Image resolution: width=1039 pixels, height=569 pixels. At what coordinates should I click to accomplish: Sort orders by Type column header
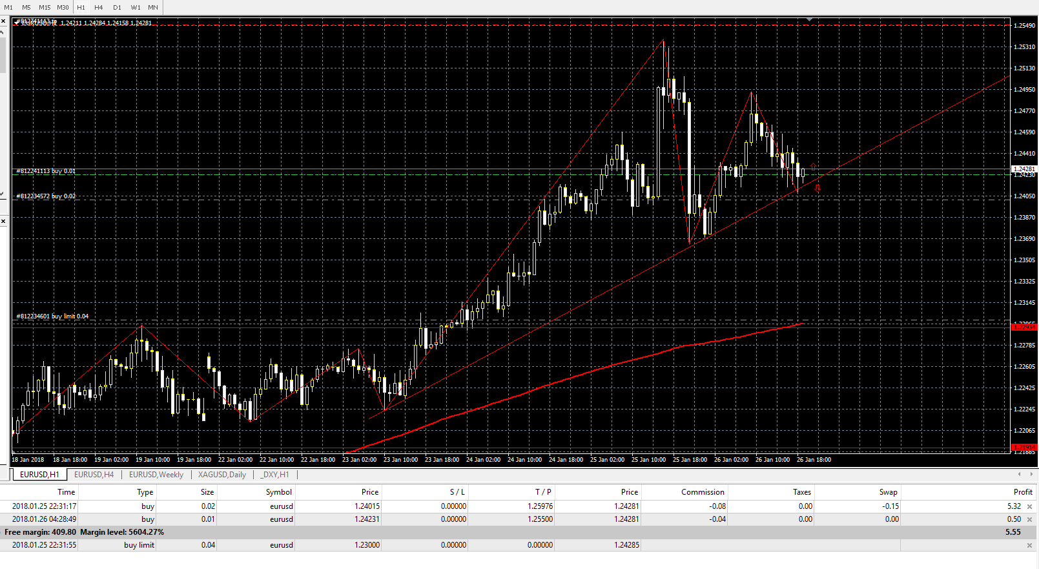pos(145,492)
